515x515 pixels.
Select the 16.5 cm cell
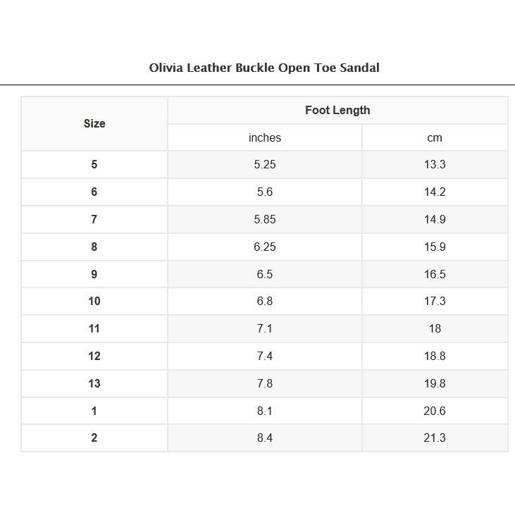pos(435,274)
